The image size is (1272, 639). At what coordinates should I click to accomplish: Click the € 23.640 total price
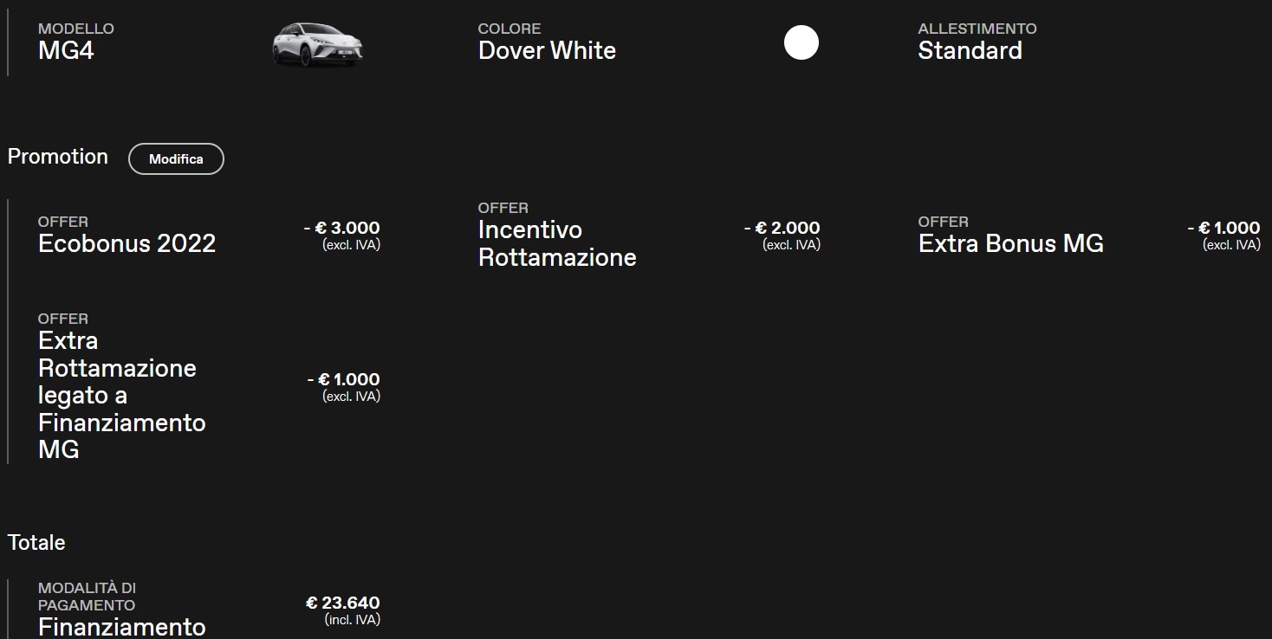[343, 603]
